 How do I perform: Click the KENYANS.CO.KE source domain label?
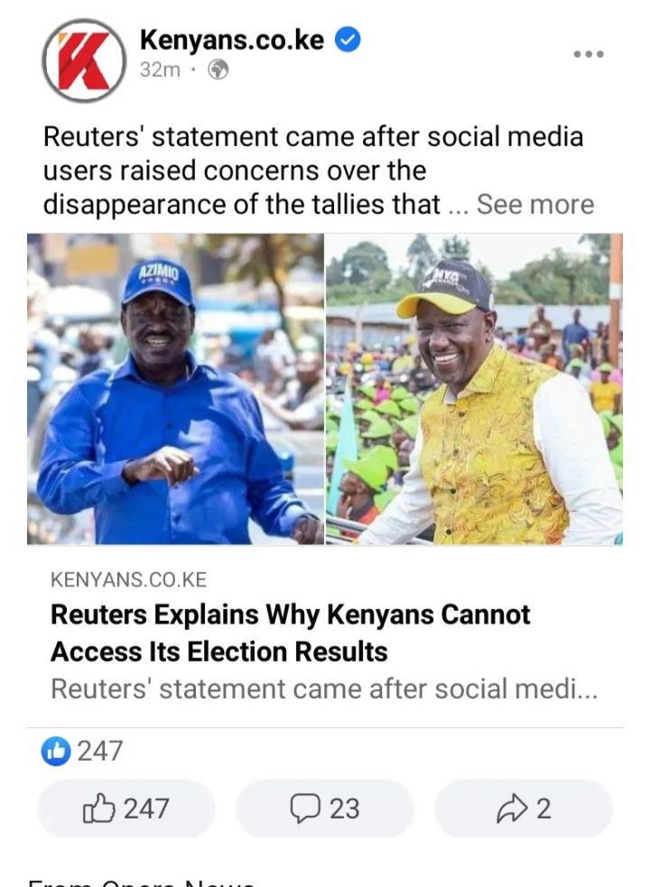click(128, 580)
